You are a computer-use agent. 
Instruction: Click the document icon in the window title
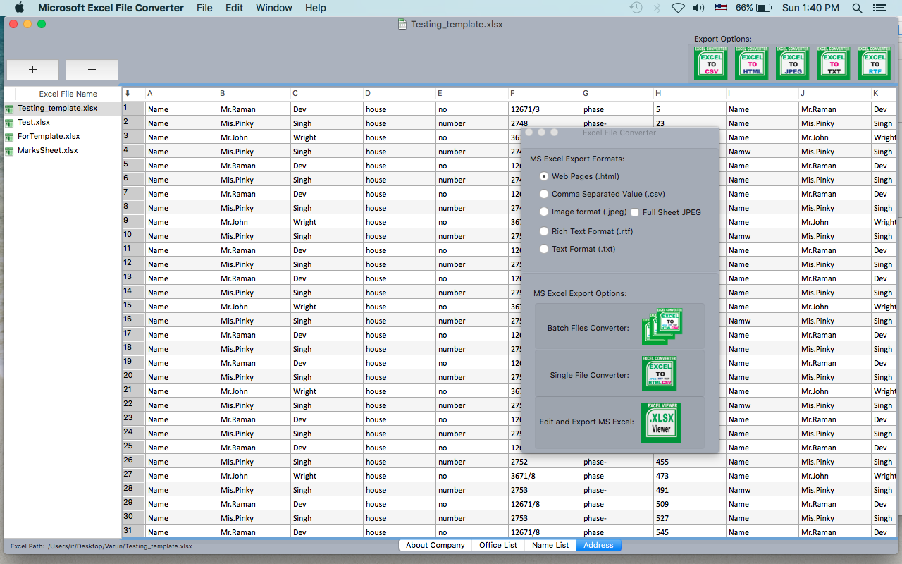402,24
